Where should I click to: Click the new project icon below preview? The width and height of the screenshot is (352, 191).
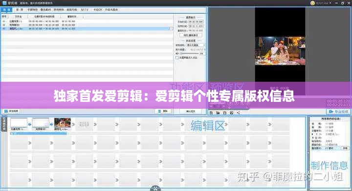(x=211, y=113)
